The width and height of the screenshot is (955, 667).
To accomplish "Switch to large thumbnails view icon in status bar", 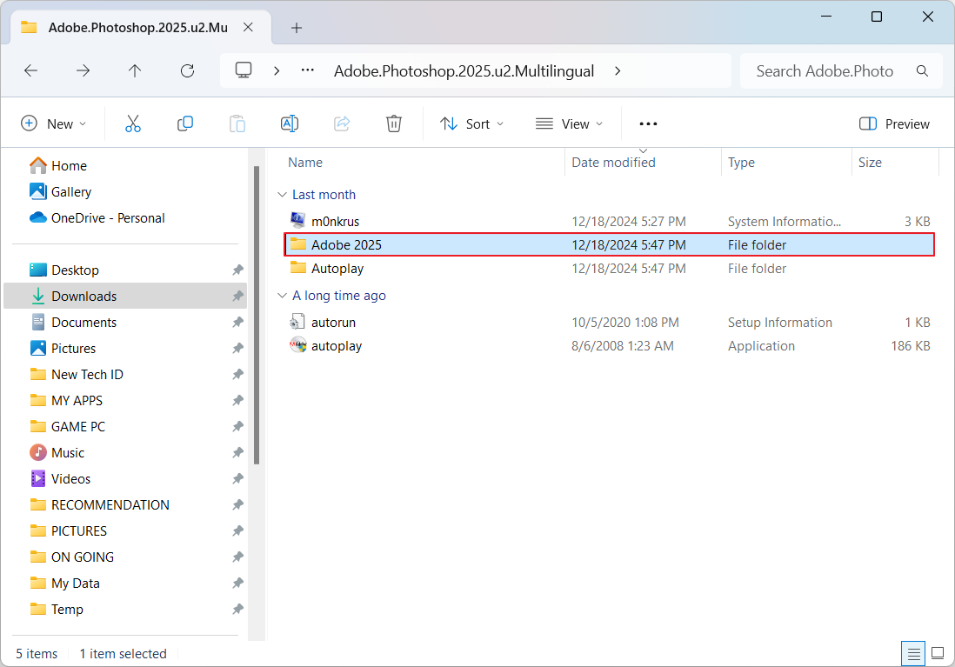I will coord(938,654).
